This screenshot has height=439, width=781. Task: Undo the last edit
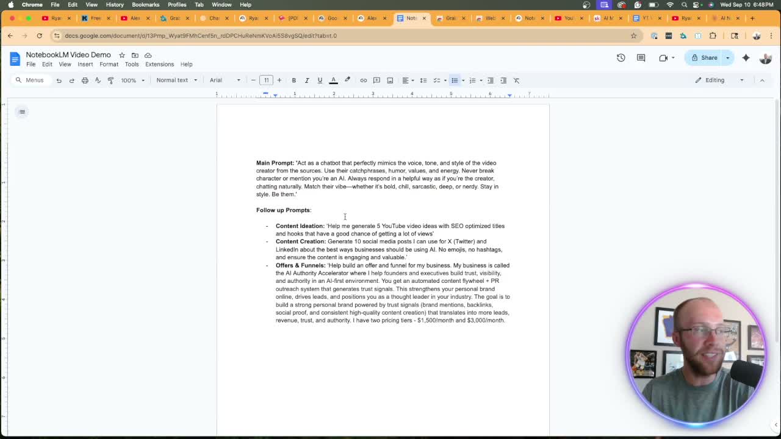(x=59, y=80)
